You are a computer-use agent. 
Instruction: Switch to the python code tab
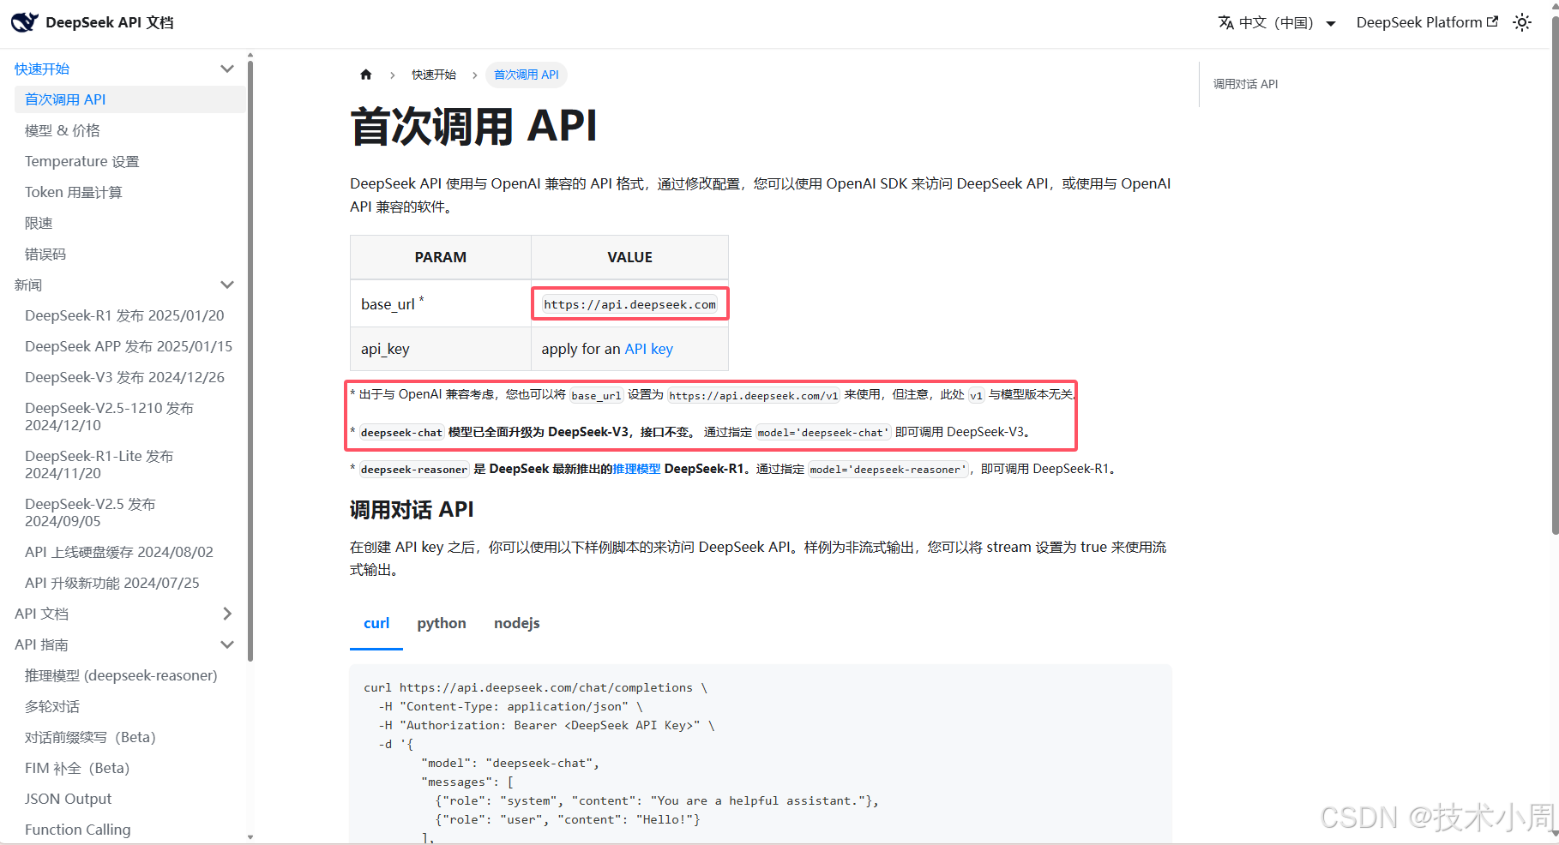(442, 623)
